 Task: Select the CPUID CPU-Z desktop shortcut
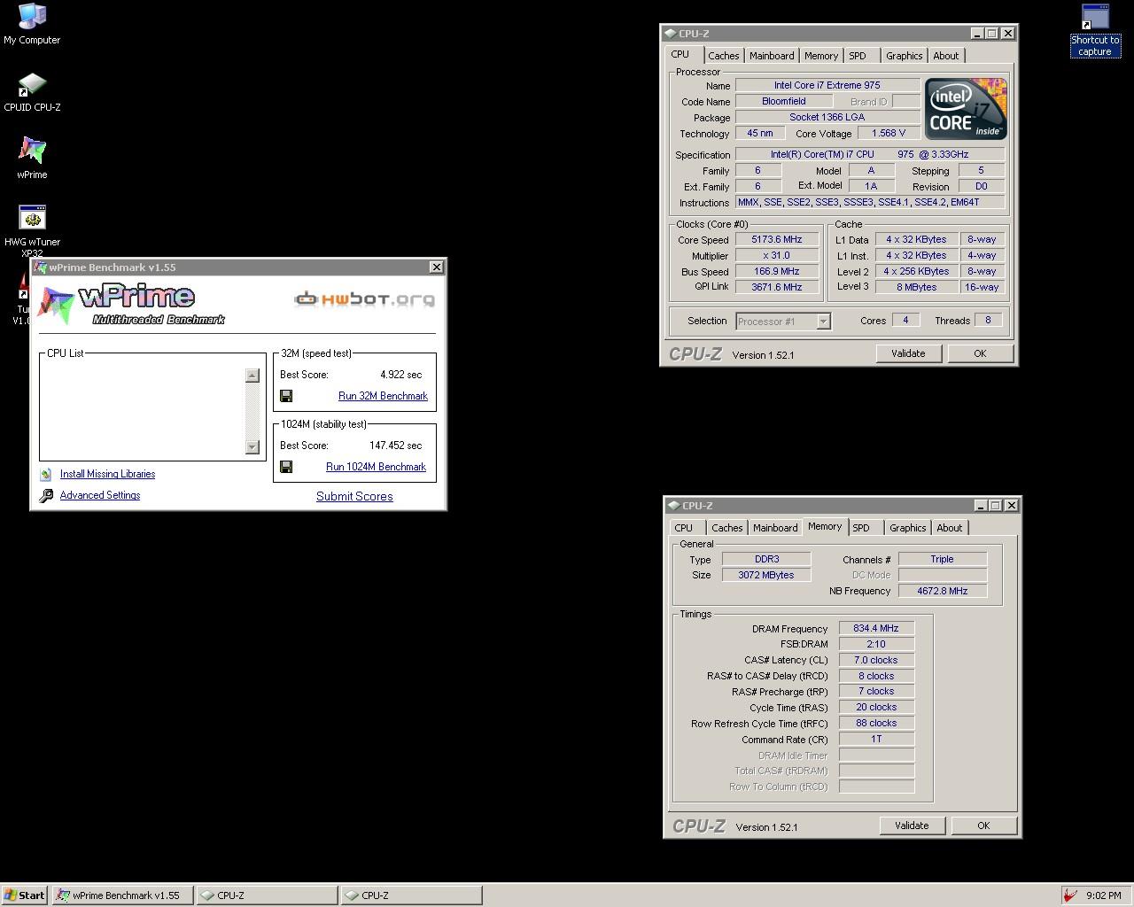click(32, 91)
